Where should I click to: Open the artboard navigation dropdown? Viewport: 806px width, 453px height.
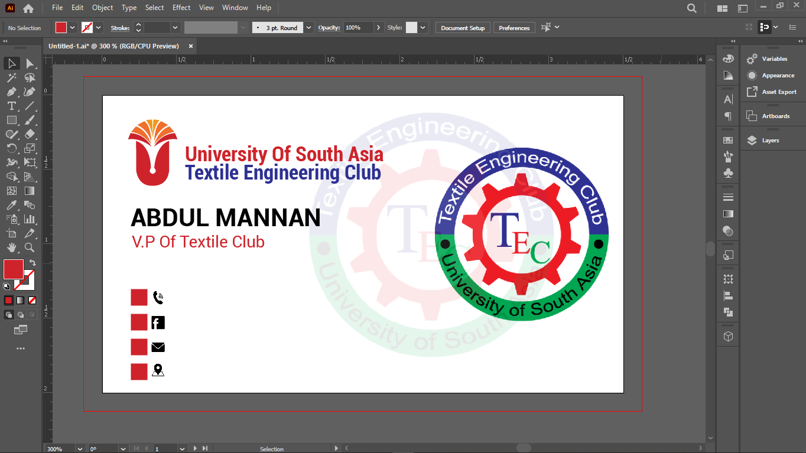click(x=182, y=449)
